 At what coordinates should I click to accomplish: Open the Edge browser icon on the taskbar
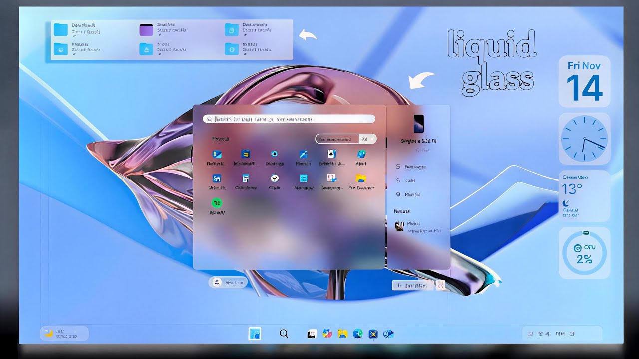click(358, 334)
